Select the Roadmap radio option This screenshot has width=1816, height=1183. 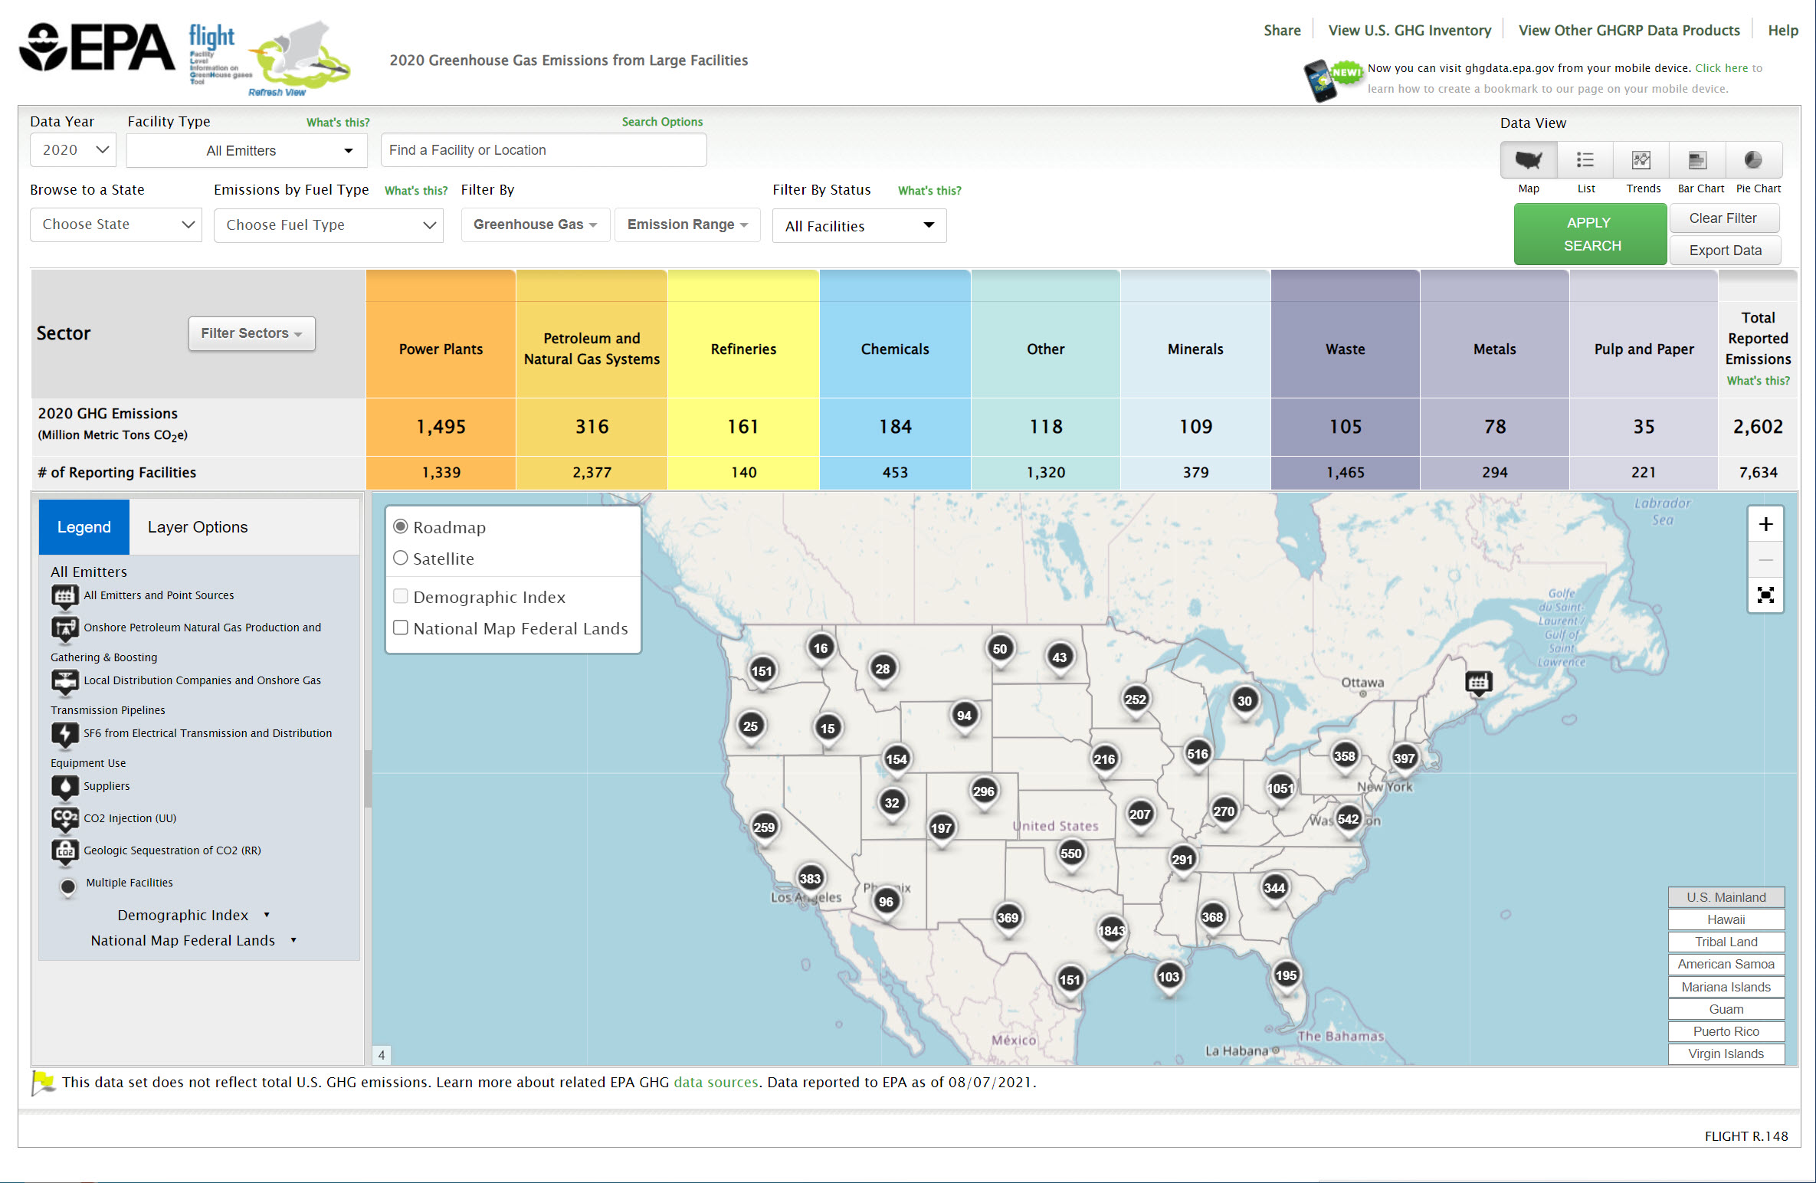click(x=401, y=527)
